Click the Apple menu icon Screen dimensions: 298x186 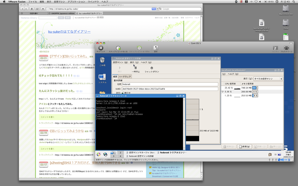(x=4, y=1)
